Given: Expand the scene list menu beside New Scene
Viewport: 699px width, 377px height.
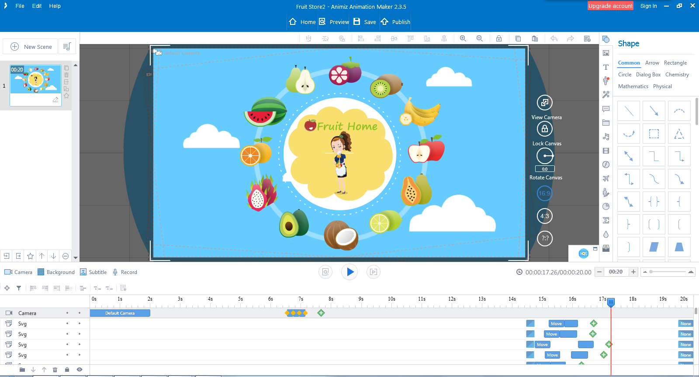Looking at the screenshot, I should pos(67,46).
